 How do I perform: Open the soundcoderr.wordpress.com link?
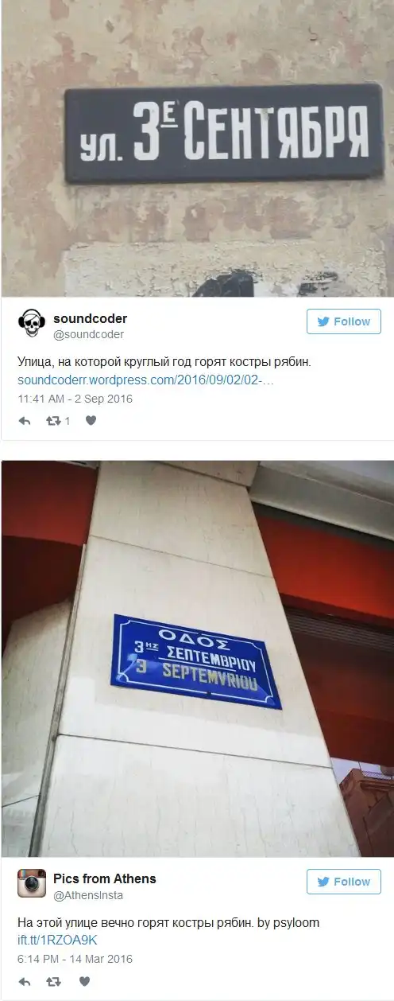[145, 380]
